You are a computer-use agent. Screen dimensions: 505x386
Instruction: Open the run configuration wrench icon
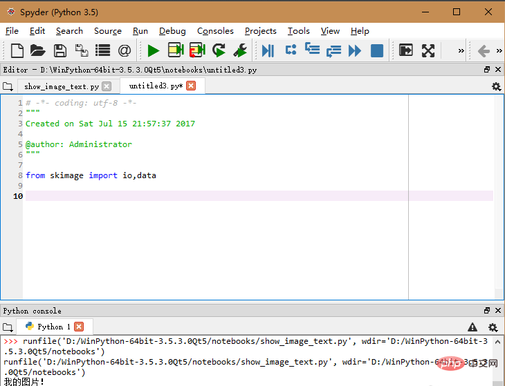tap(240, 50)
